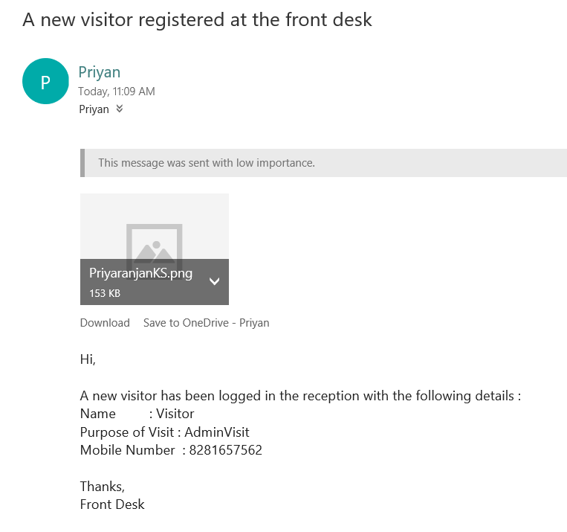Click the email subject heading
This screenshot has height=532, width=567.
pyautogui.click(x=197, y=19)
